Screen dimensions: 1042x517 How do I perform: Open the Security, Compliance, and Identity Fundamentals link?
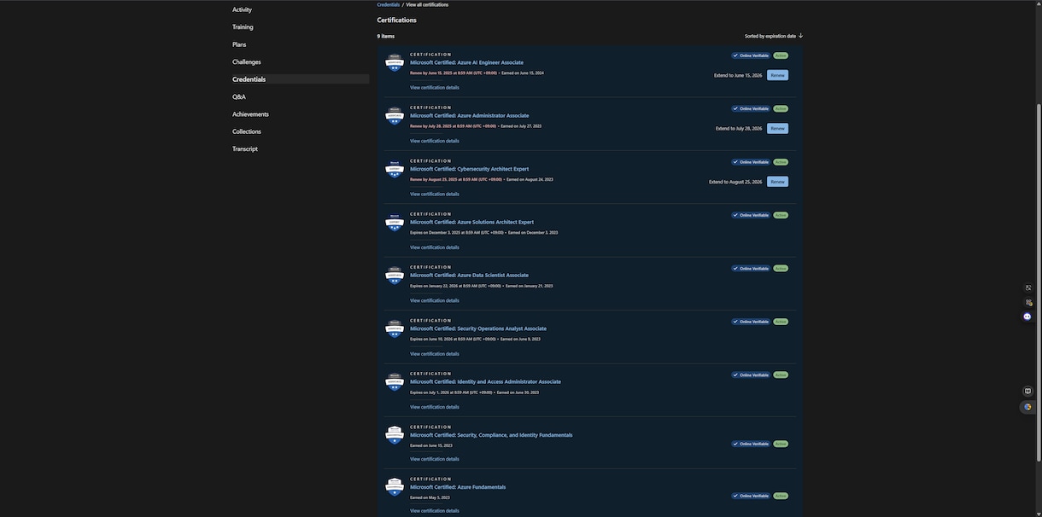click(491, 435)
